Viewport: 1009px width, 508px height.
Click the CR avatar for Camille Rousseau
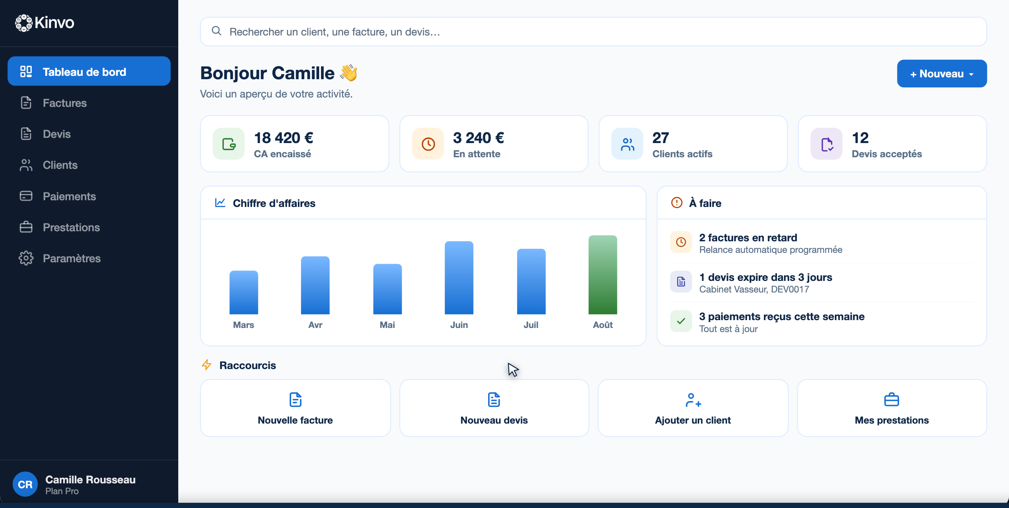pos(25,484)
